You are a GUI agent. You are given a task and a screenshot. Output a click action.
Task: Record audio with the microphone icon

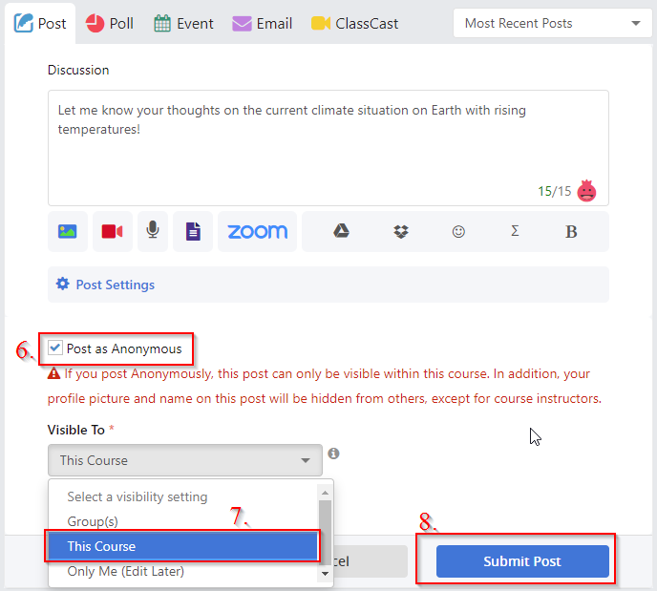(x=153, y=232)
